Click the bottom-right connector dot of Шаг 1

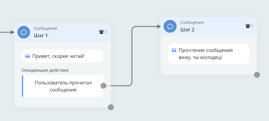111,107
